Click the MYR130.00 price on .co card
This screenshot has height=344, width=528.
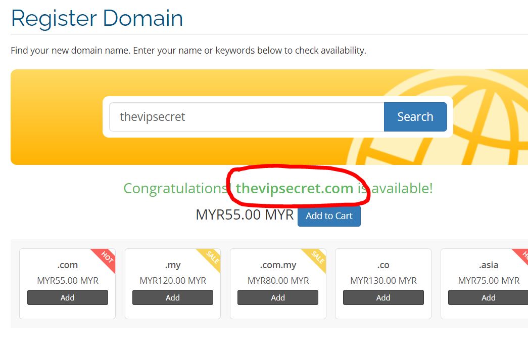[x=383, y=281]
